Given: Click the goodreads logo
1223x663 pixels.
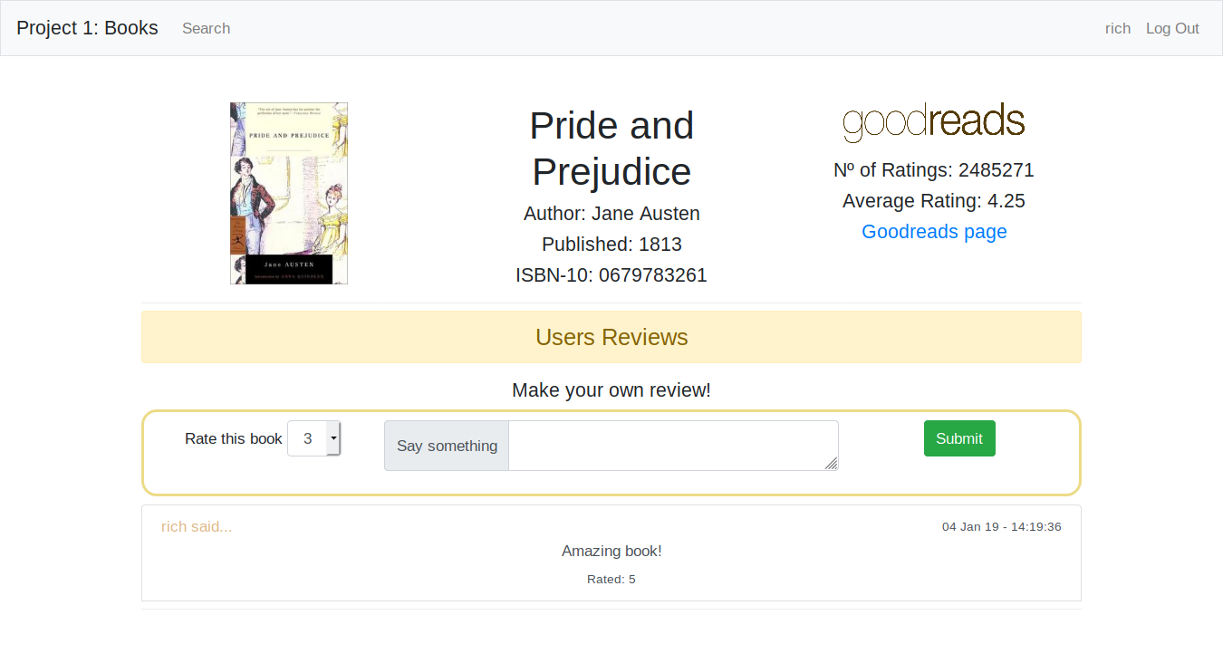Looking at the screenshot, I should (933, 123).
